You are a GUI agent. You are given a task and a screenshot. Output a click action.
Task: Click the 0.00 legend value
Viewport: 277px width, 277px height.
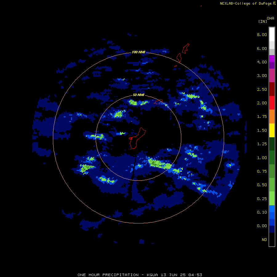coord(262,226)
